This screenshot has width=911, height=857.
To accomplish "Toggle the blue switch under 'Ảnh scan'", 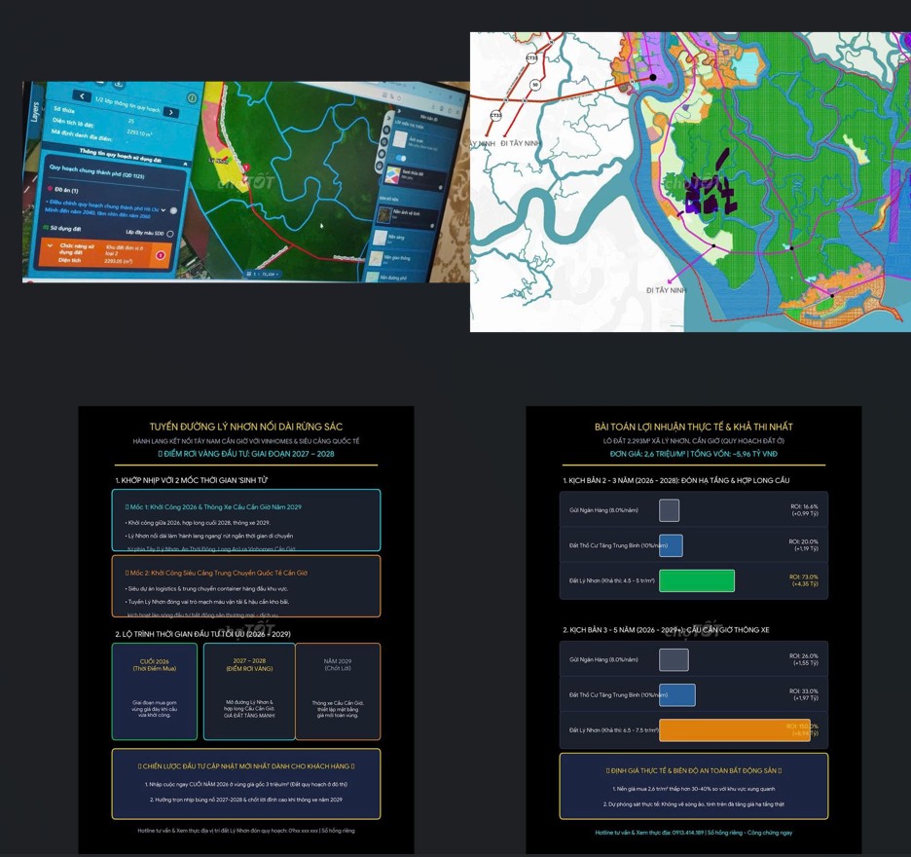I will pyautogui.click(x=401, y=158).
